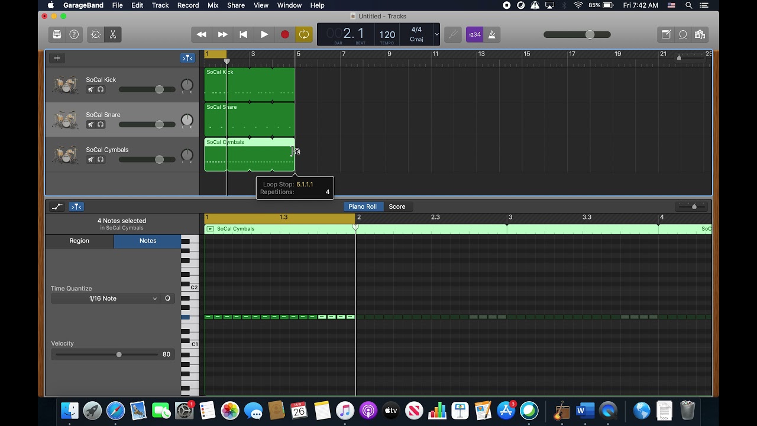Mute the SoCal Cymbals track
757x426 pixels.
tap(90, 160)
